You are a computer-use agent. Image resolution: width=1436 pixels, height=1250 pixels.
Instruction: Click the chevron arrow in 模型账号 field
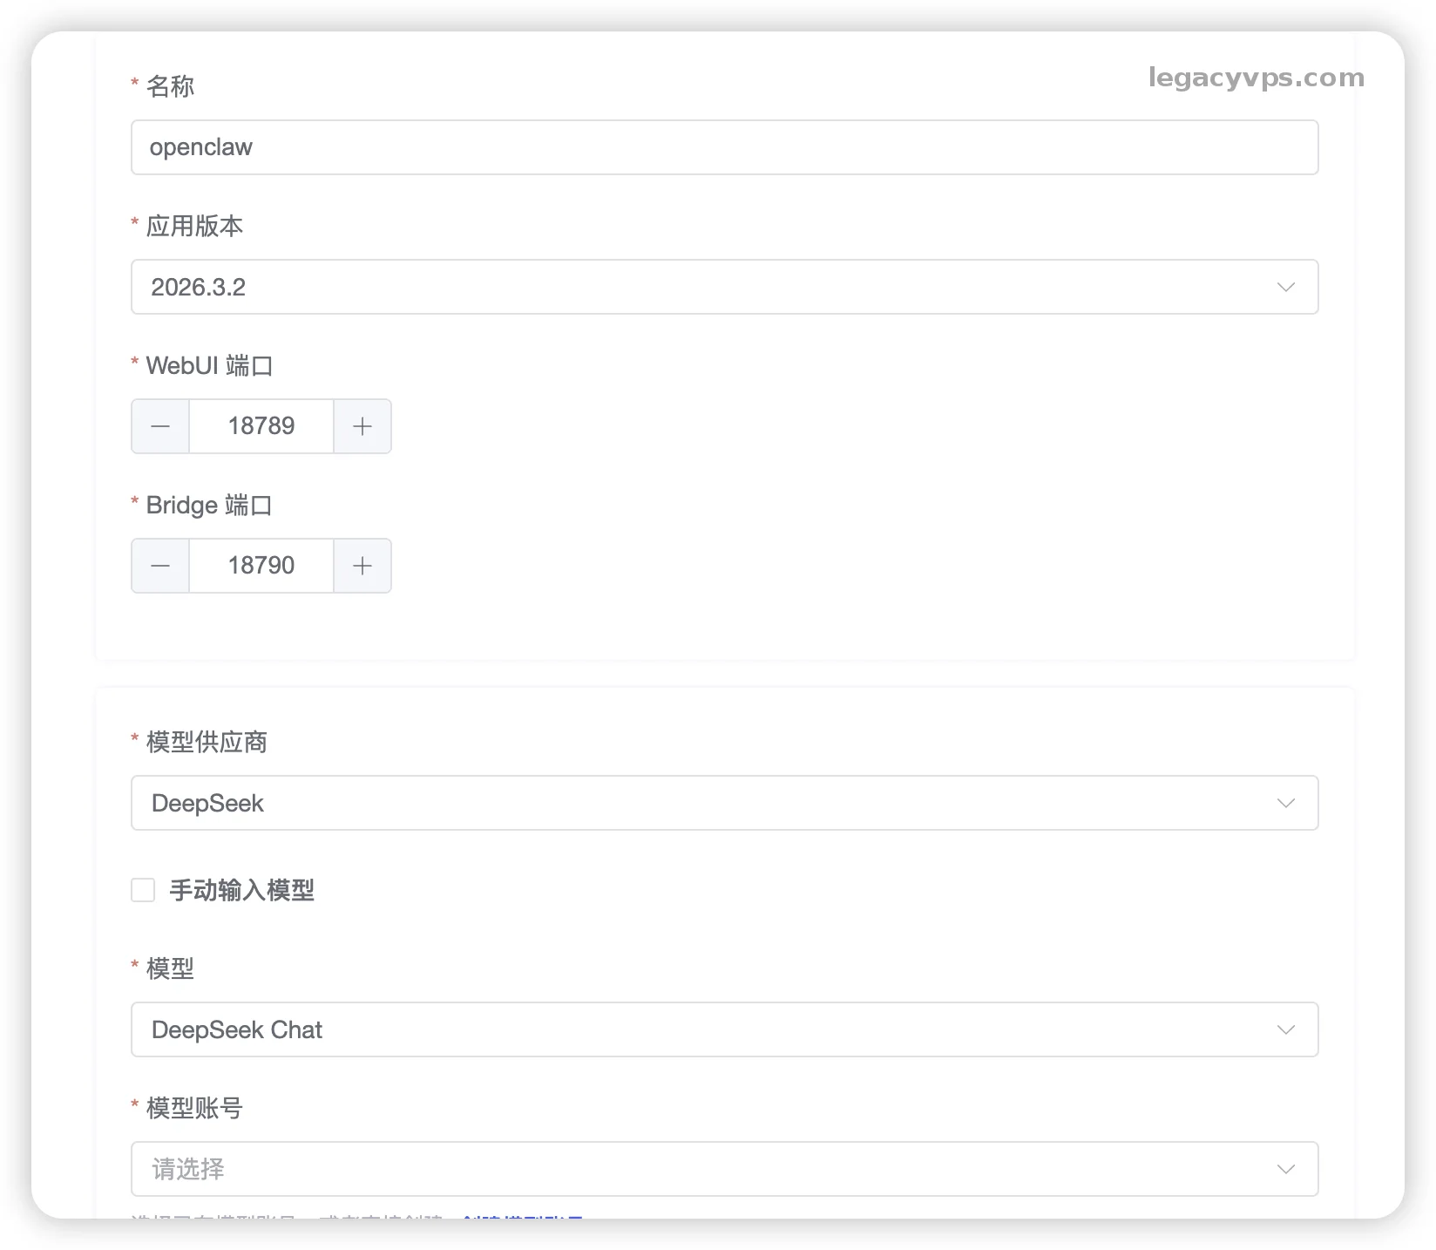point(1285,1169)
